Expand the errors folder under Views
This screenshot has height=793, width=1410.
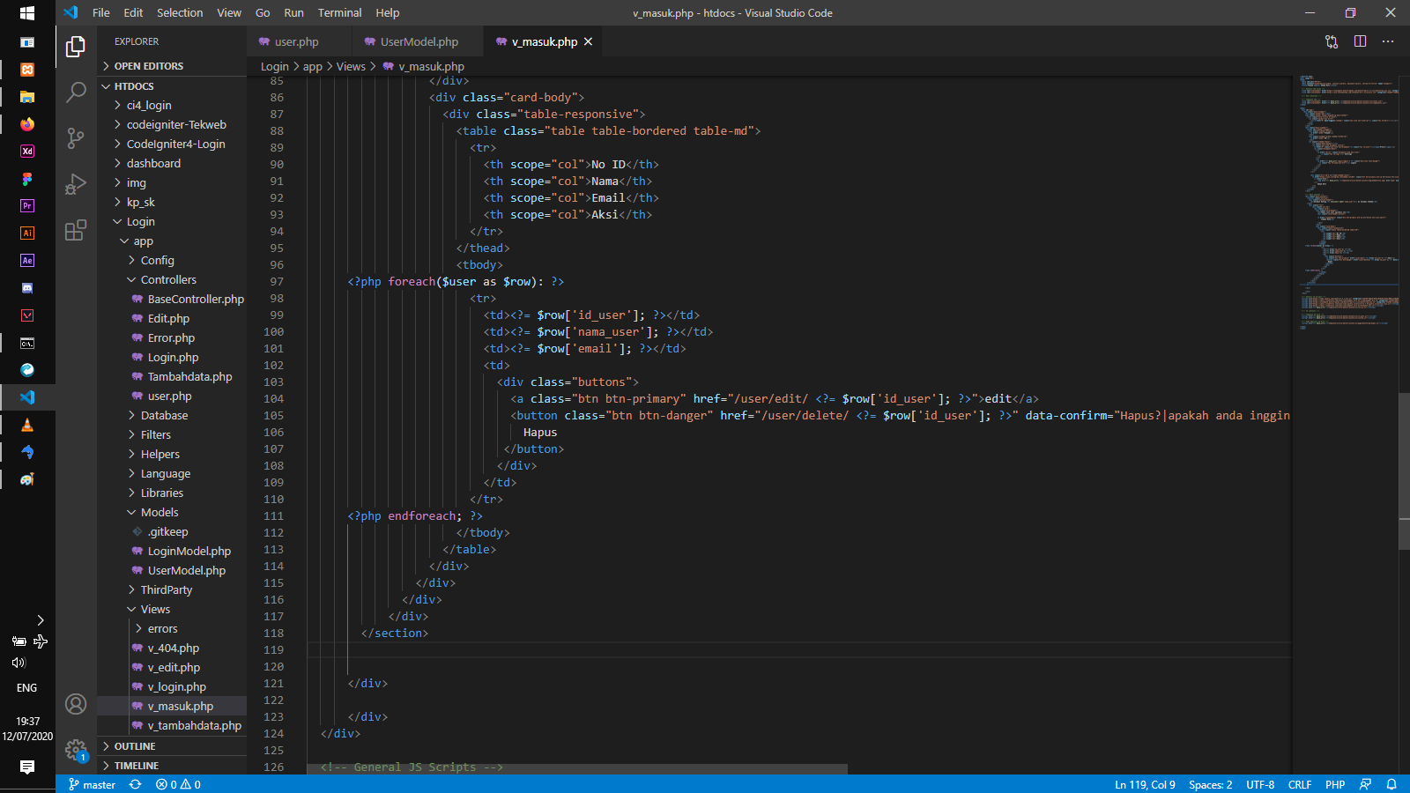tap(172, 628)
